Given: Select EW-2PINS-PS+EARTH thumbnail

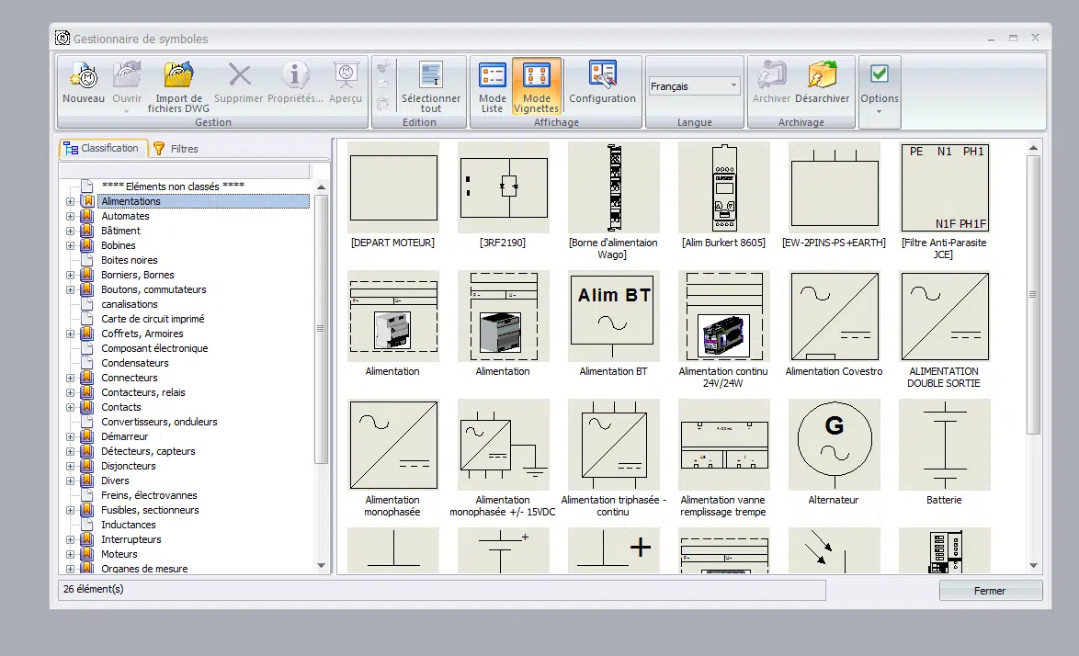Looking at the screenshot, I should 834,187.
